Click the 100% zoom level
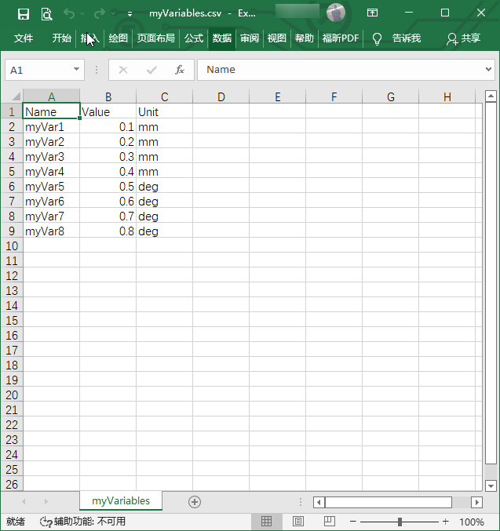500x531 pixels. (x=472, y=522)
